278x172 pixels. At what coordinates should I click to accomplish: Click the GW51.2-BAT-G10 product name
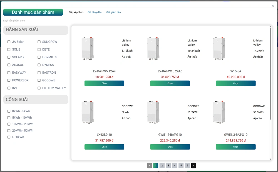tap(170, 135)
